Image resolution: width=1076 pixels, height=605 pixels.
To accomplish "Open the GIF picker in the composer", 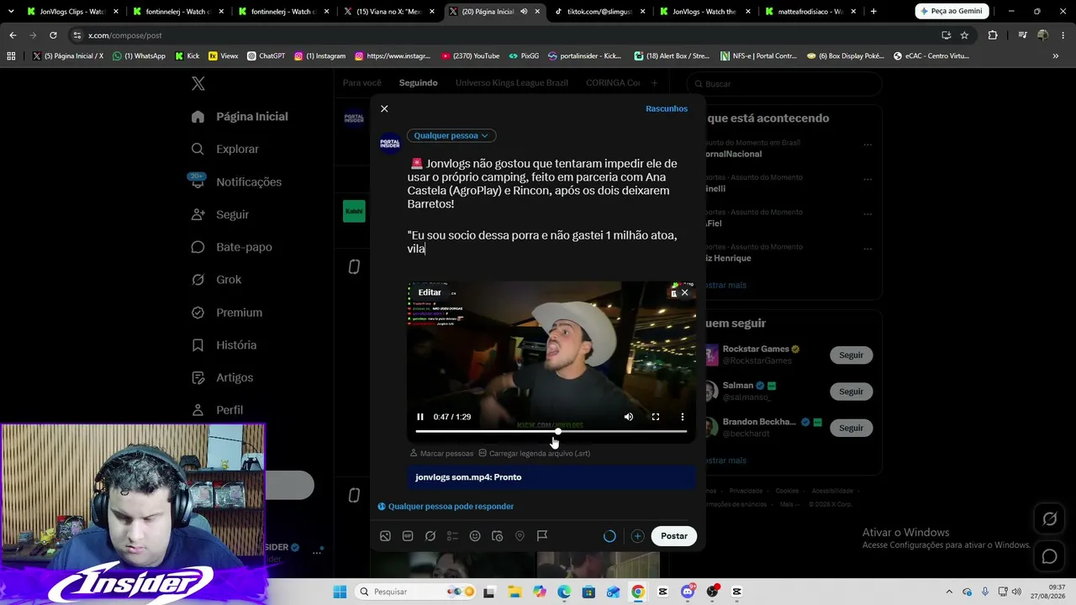I will [408, 536].
